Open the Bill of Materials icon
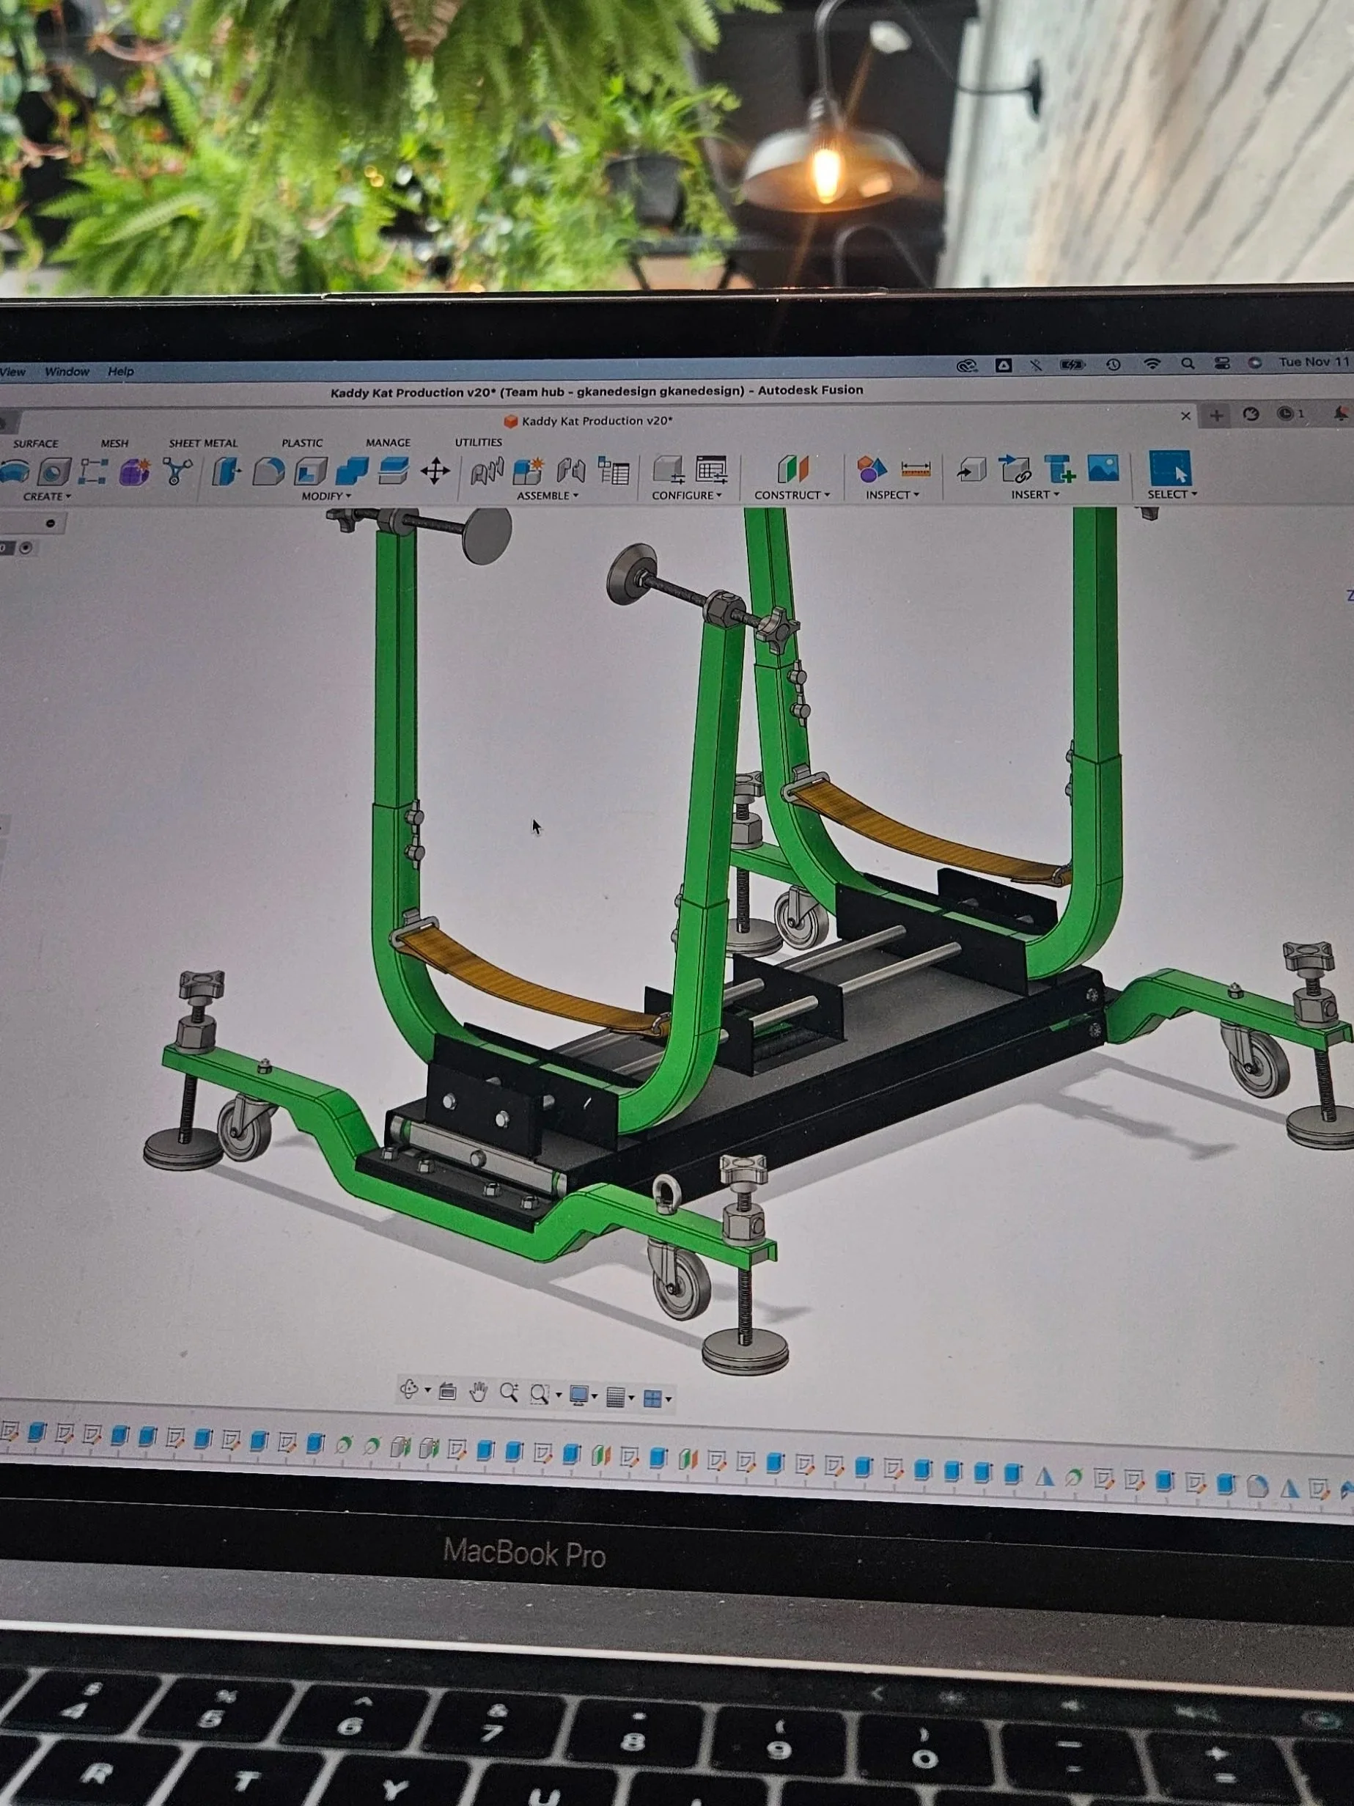 (x=613, y=471)
